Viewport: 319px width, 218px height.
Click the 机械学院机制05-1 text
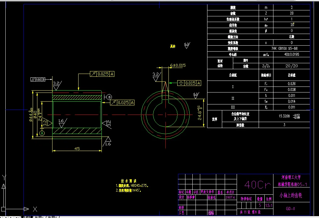point(293,184)
